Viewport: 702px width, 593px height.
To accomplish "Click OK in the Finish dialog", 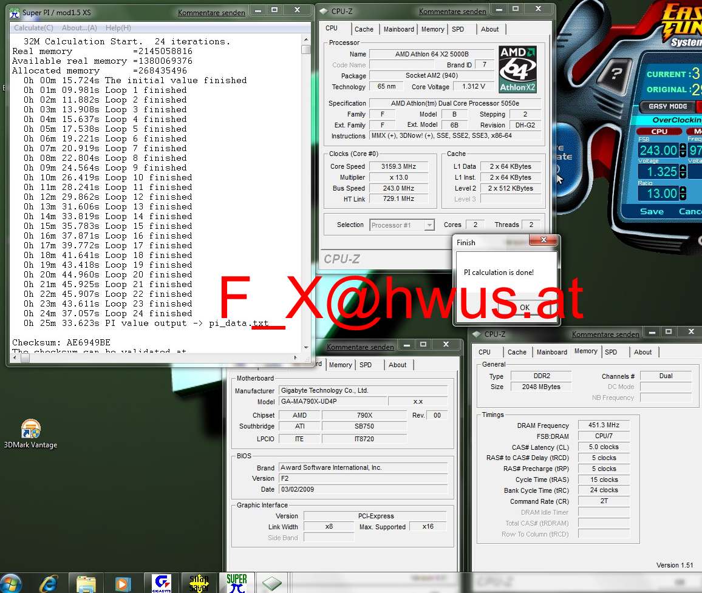I will [525, 308].
